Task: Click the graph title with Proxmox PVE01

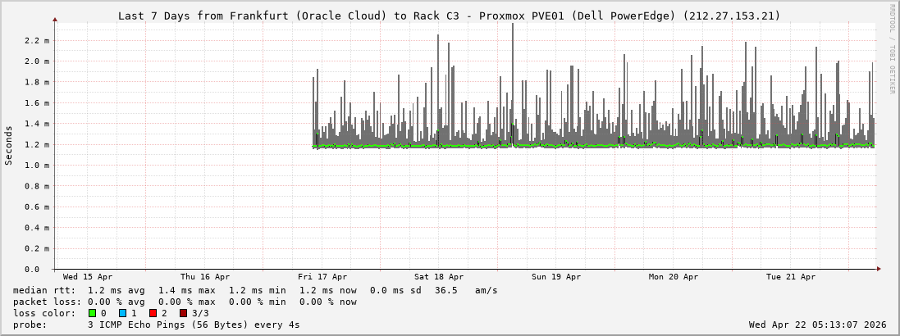Action: (450, 16)
